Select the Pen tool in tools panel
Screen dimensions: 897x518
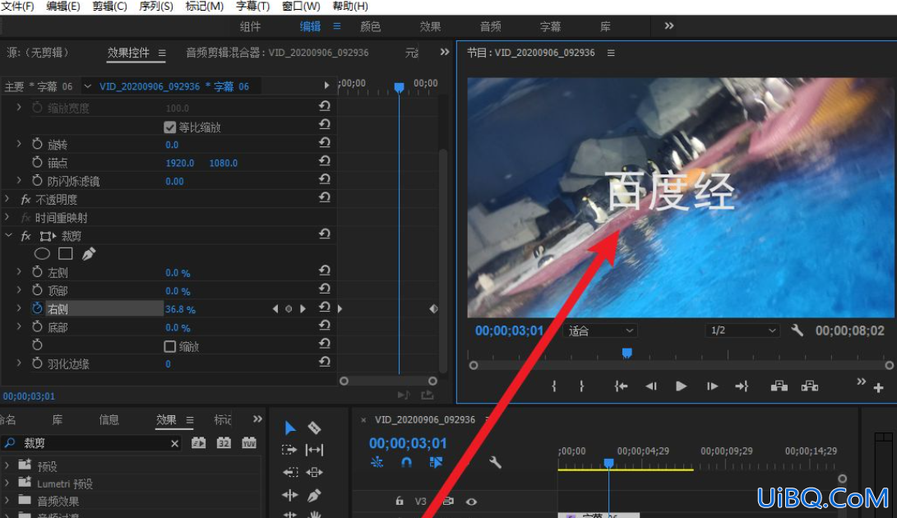coord(314,495)
